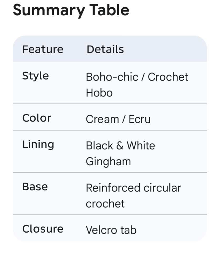Click the Style row label
Image resolution: width=216 pixels, height=254 pixels.
click(x=36, y=76)
